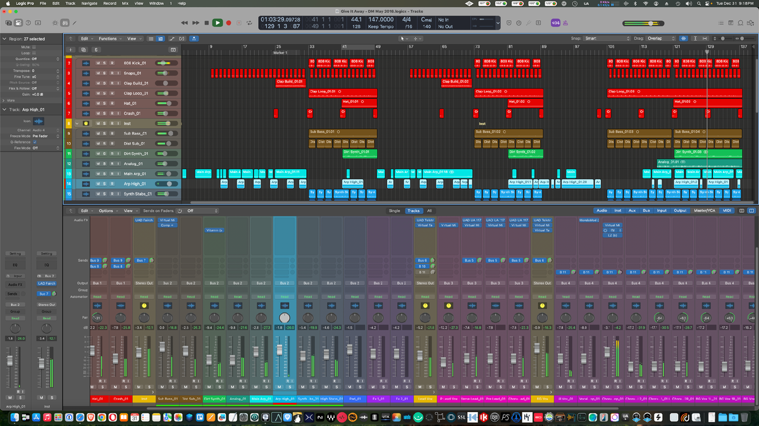Mute the 808 Kick_01 track
759x426 pixels.
[98, 63]
